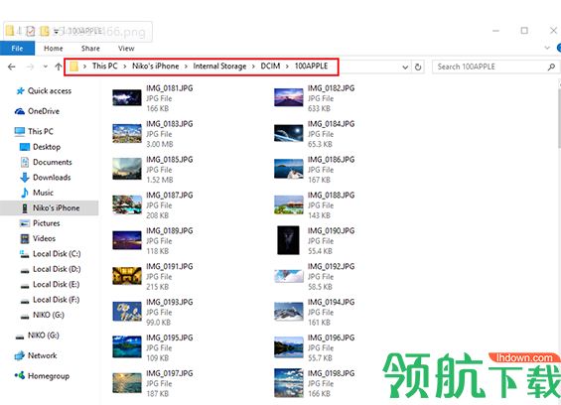Select the IMG_0192.JPG thumbnail

pos(288,276)
